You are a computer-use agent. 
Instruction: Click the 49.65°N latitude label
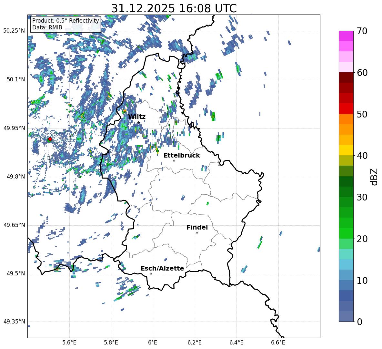tap(14, 225)
